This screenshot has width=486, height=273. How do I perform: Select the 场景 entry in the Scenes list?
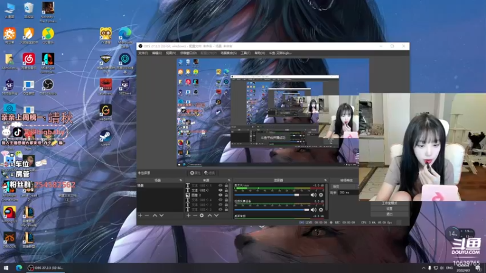(x=160, y=186)
